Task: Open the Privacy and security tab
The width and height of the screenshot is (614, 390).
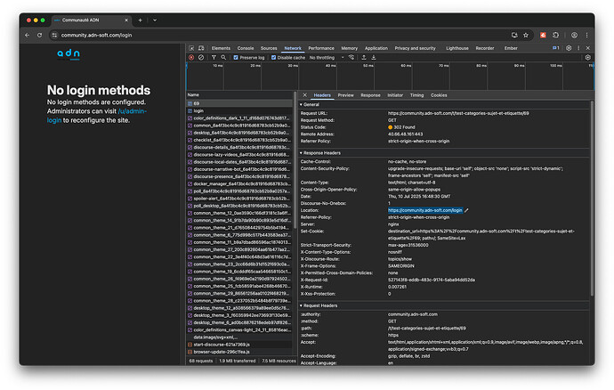Action: click(415, 48)
